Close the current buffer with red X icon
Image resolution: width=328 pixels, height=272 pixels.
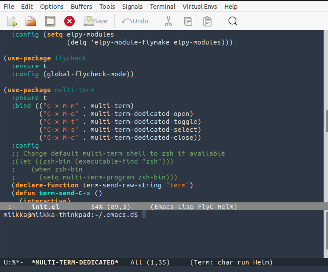click(x=69, y=21)
